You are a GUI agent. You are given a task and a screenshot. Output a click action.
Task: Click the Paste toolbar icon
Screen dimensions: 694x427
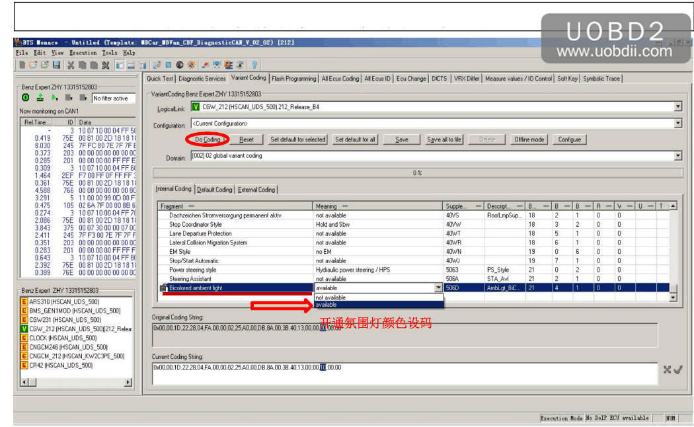[x=94, y=65]
